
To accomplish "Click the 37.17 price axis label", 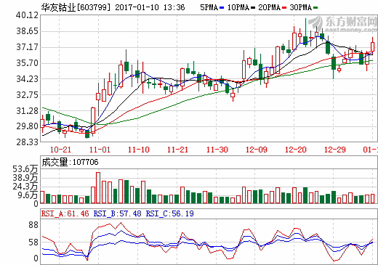I will tap(28, 47).
